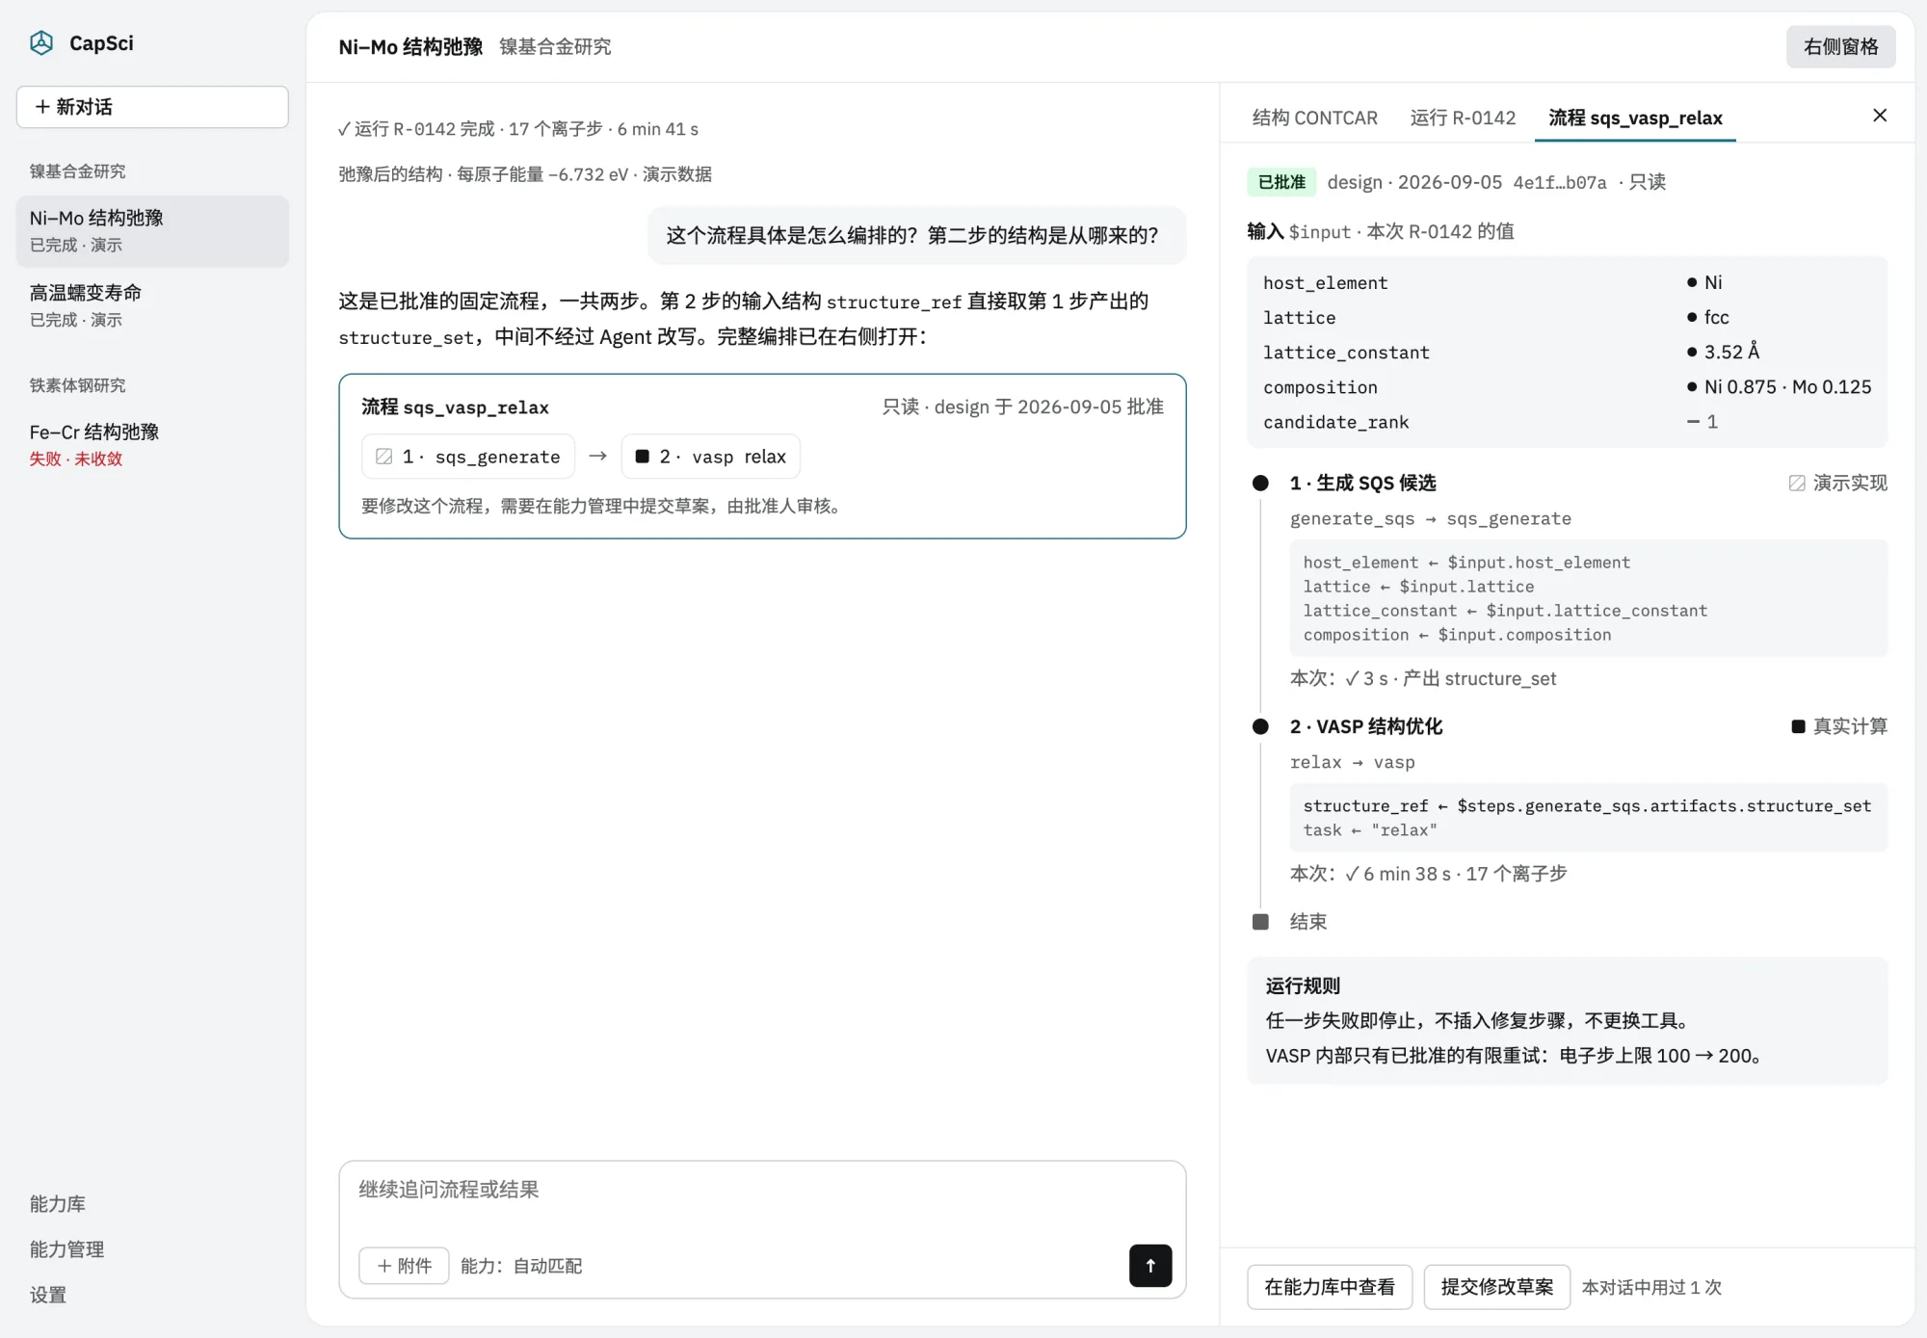This screenshot has height=1338, width=1927.
Task: Open 能力管理 in the sidebar
Action: (66, 1249)
